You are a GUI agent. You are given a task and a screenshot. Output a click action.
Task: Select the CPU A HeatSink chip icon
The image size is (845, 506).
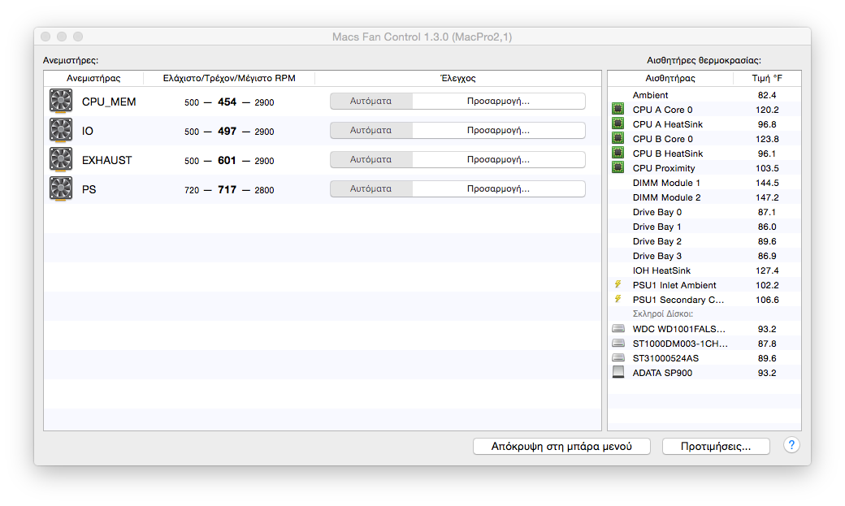point(618,124)
